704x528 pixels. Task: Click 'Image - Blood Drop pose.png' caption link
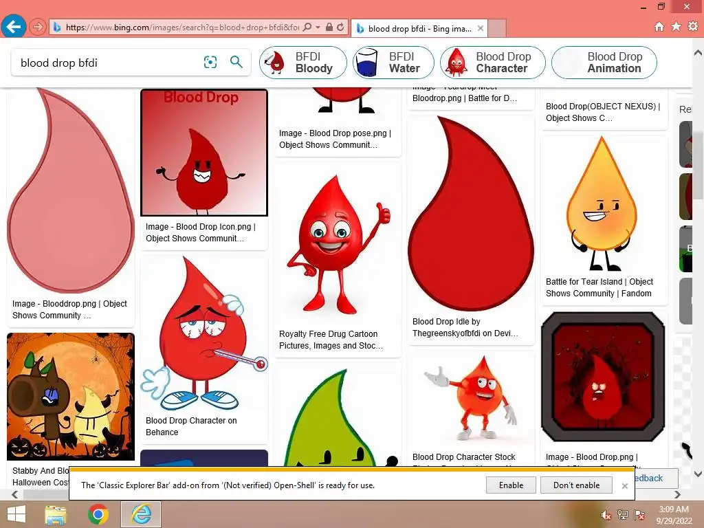[335, 139]
